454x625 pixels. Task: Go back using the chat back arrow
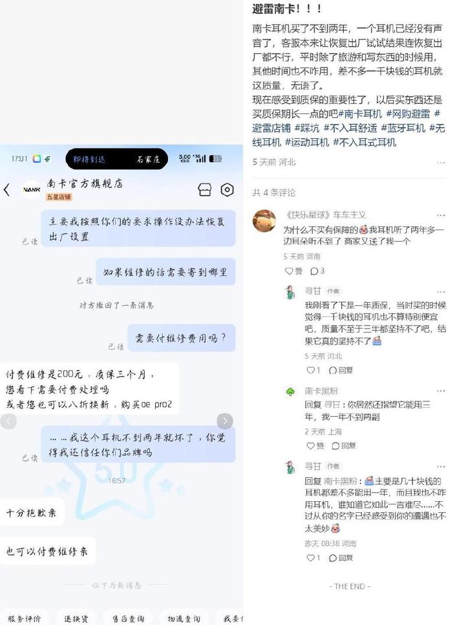pos(6,190)
